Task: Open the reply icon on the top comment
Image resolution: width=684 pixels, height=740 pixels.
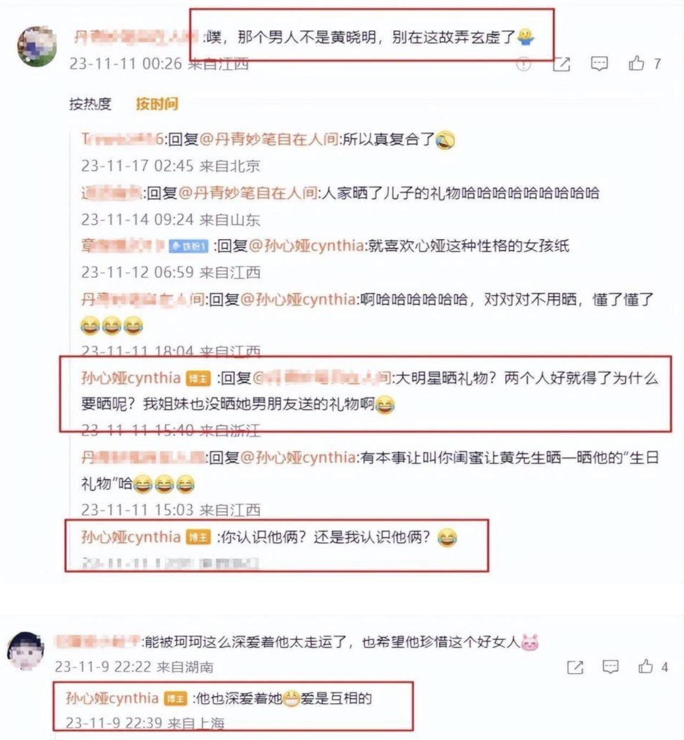Action: coord(599,64)
